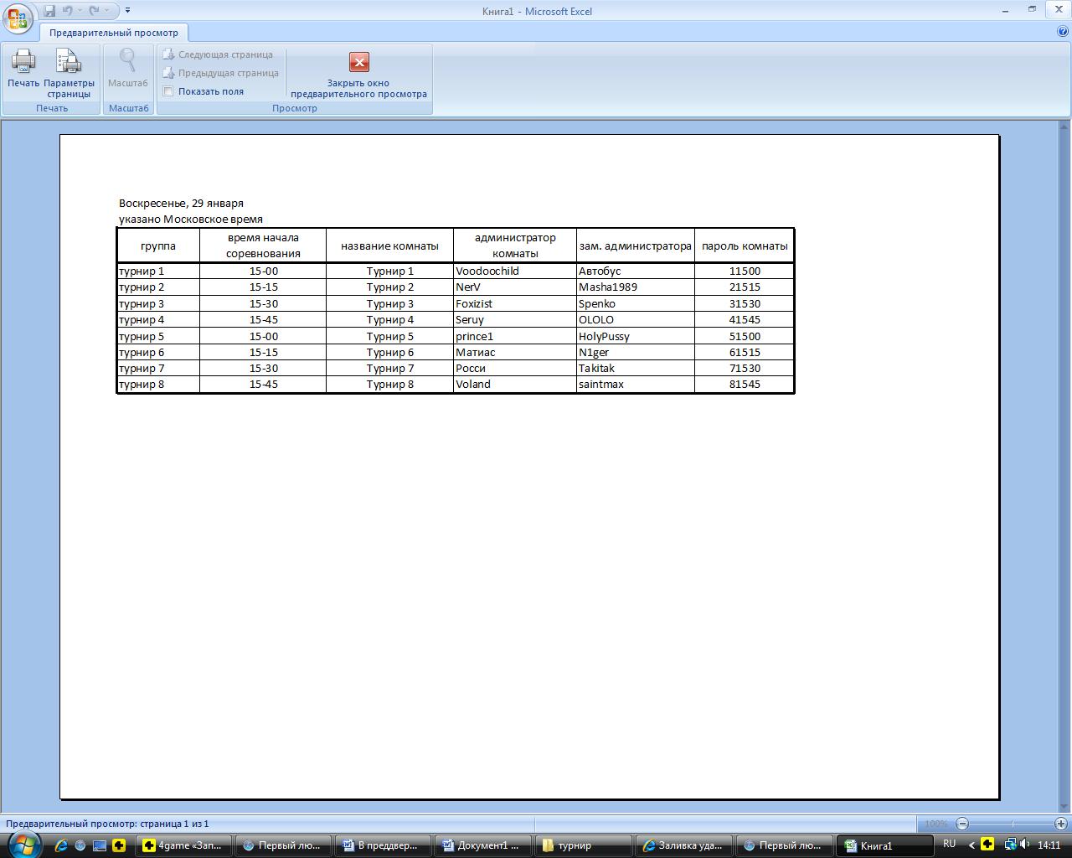
Task: Switch to В предвер... Word taskbar button
Action: (384, 845)
